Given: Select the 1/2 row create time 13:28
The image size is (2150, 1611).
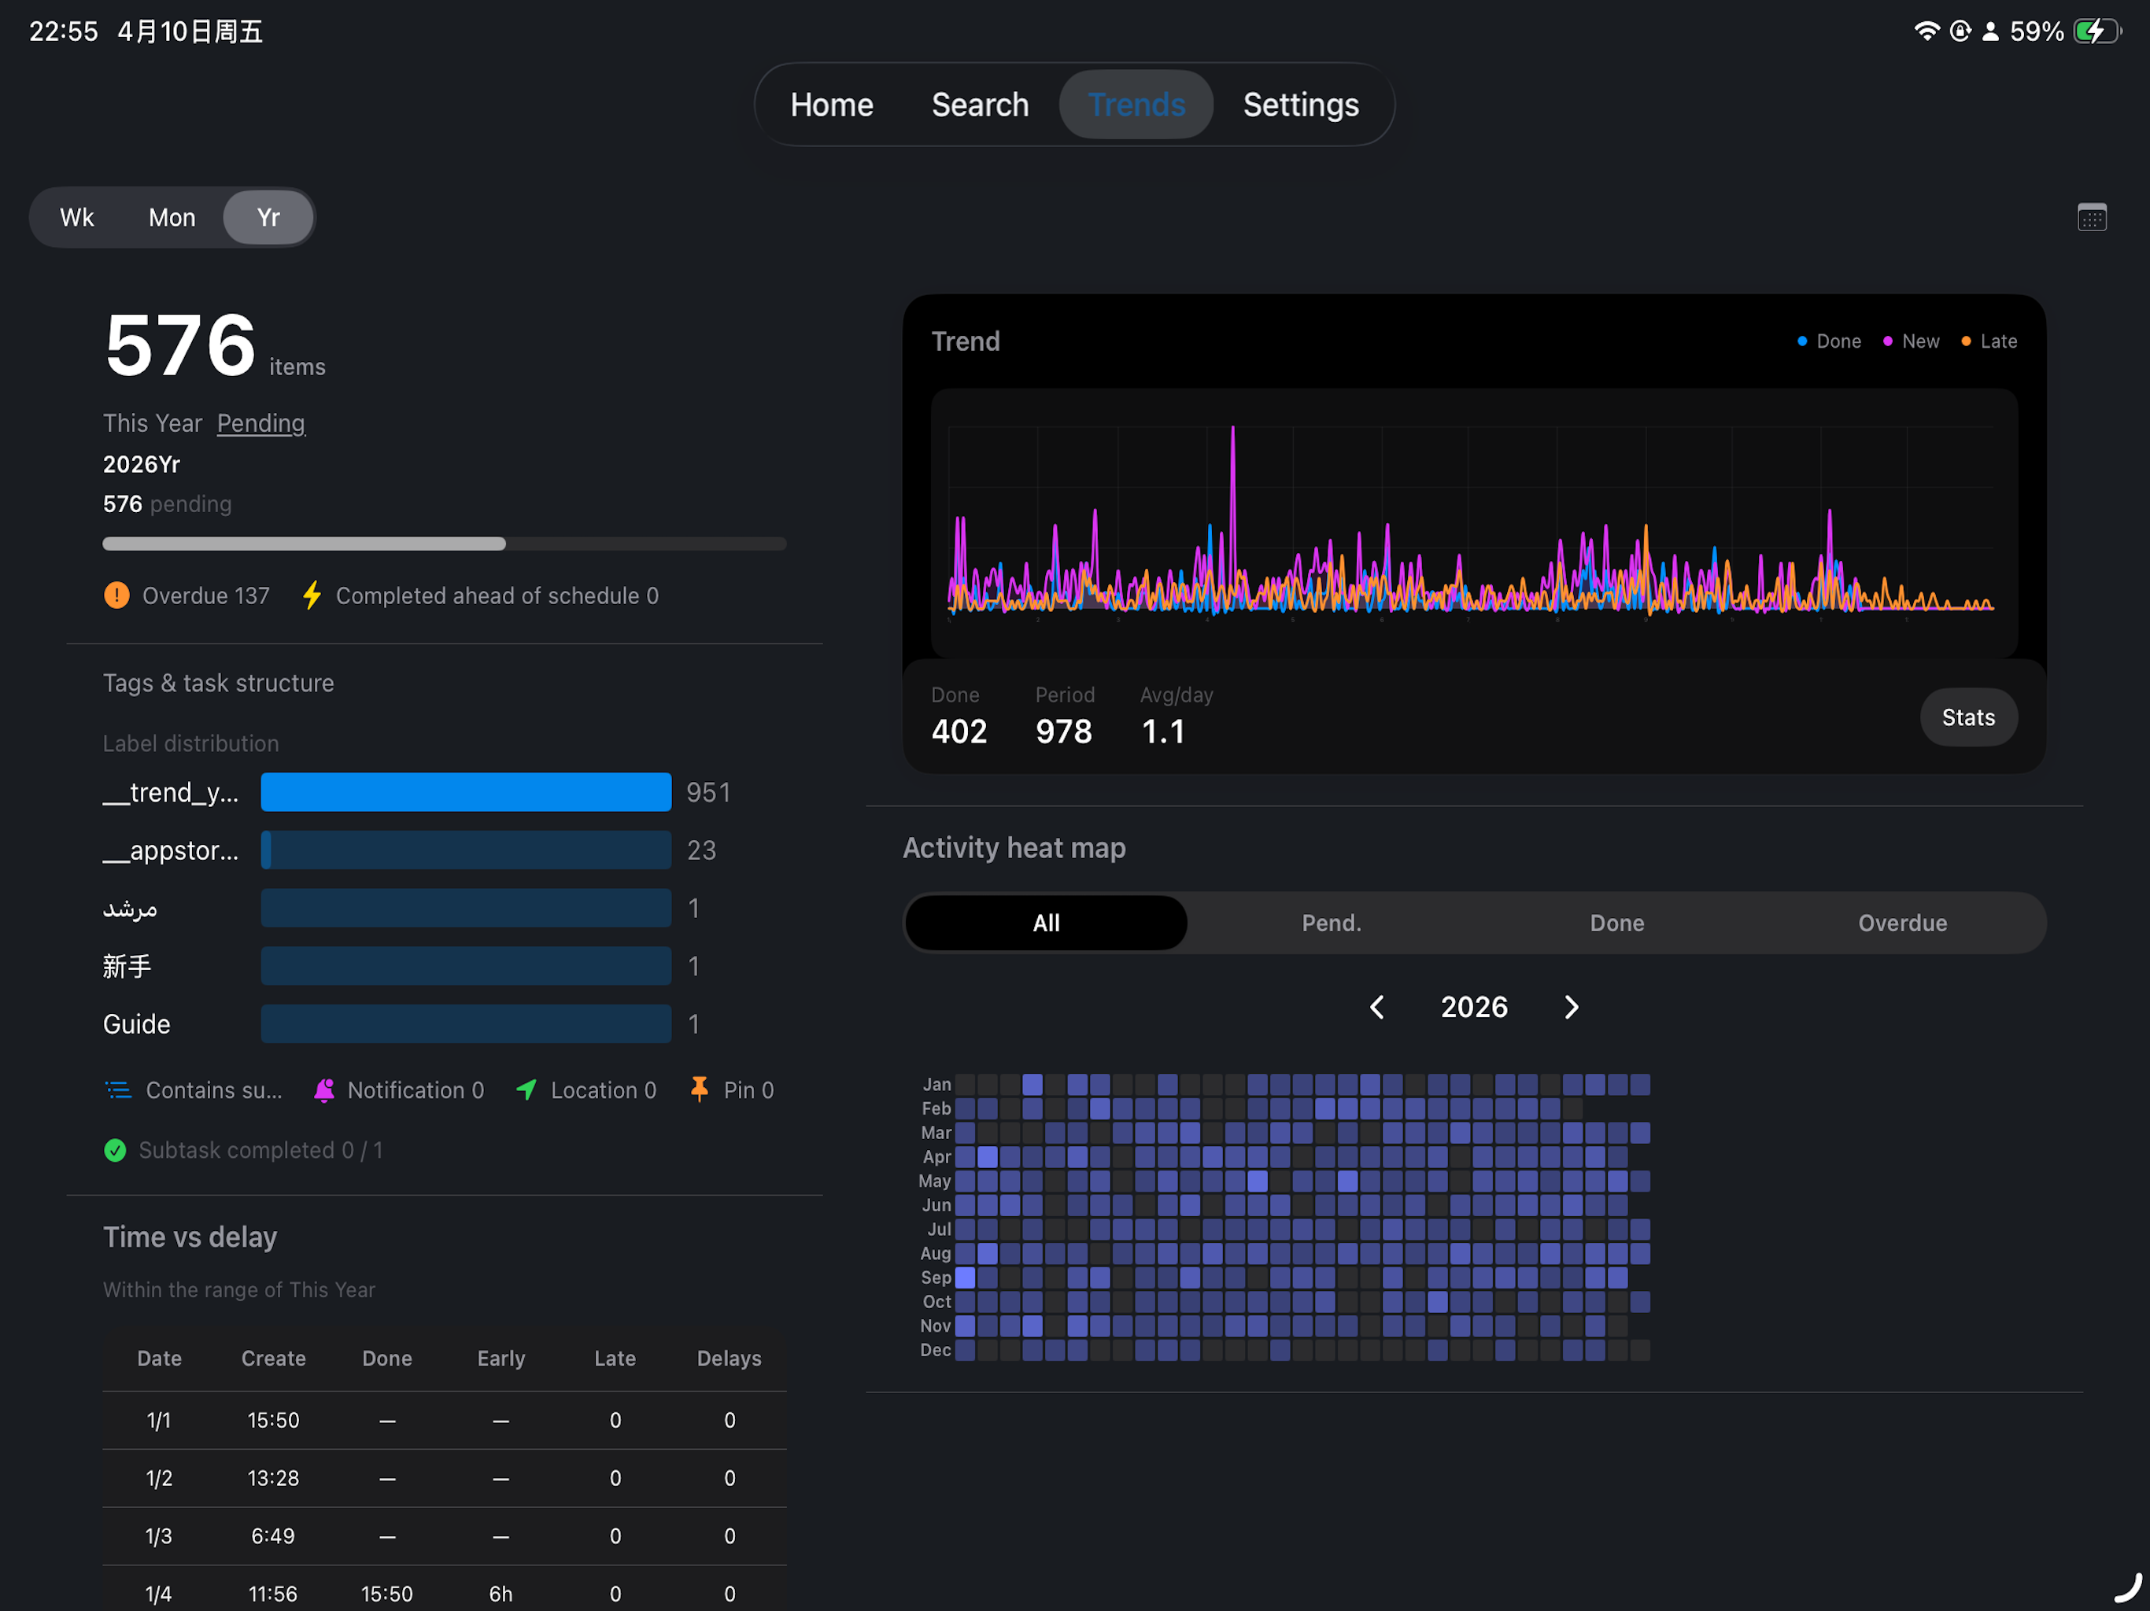Looking at the screenshot, I should [x=273, y=1479].
